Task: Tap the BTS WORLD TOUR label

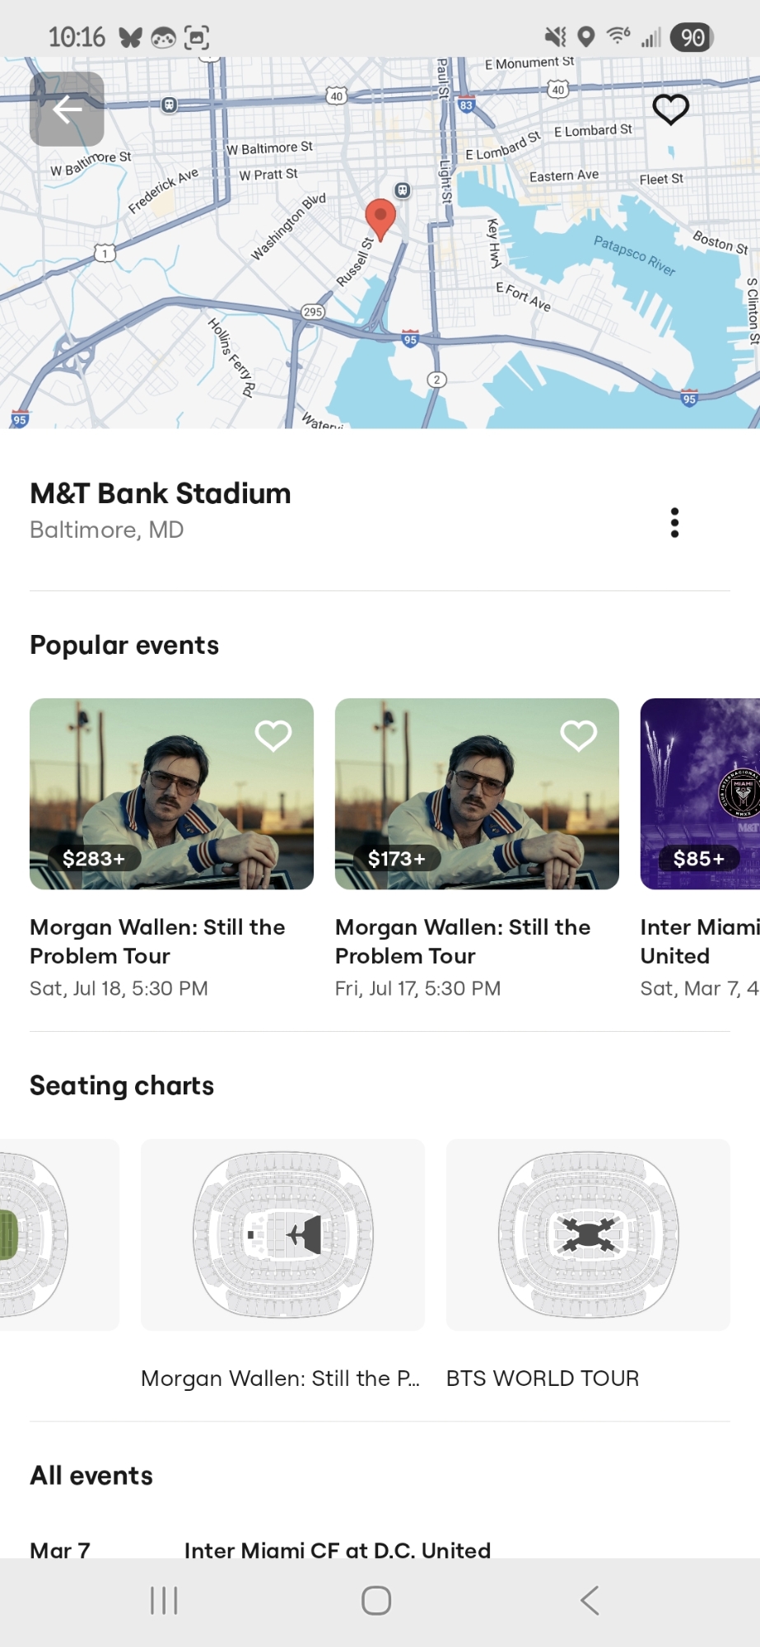Action: point(542,1379)
